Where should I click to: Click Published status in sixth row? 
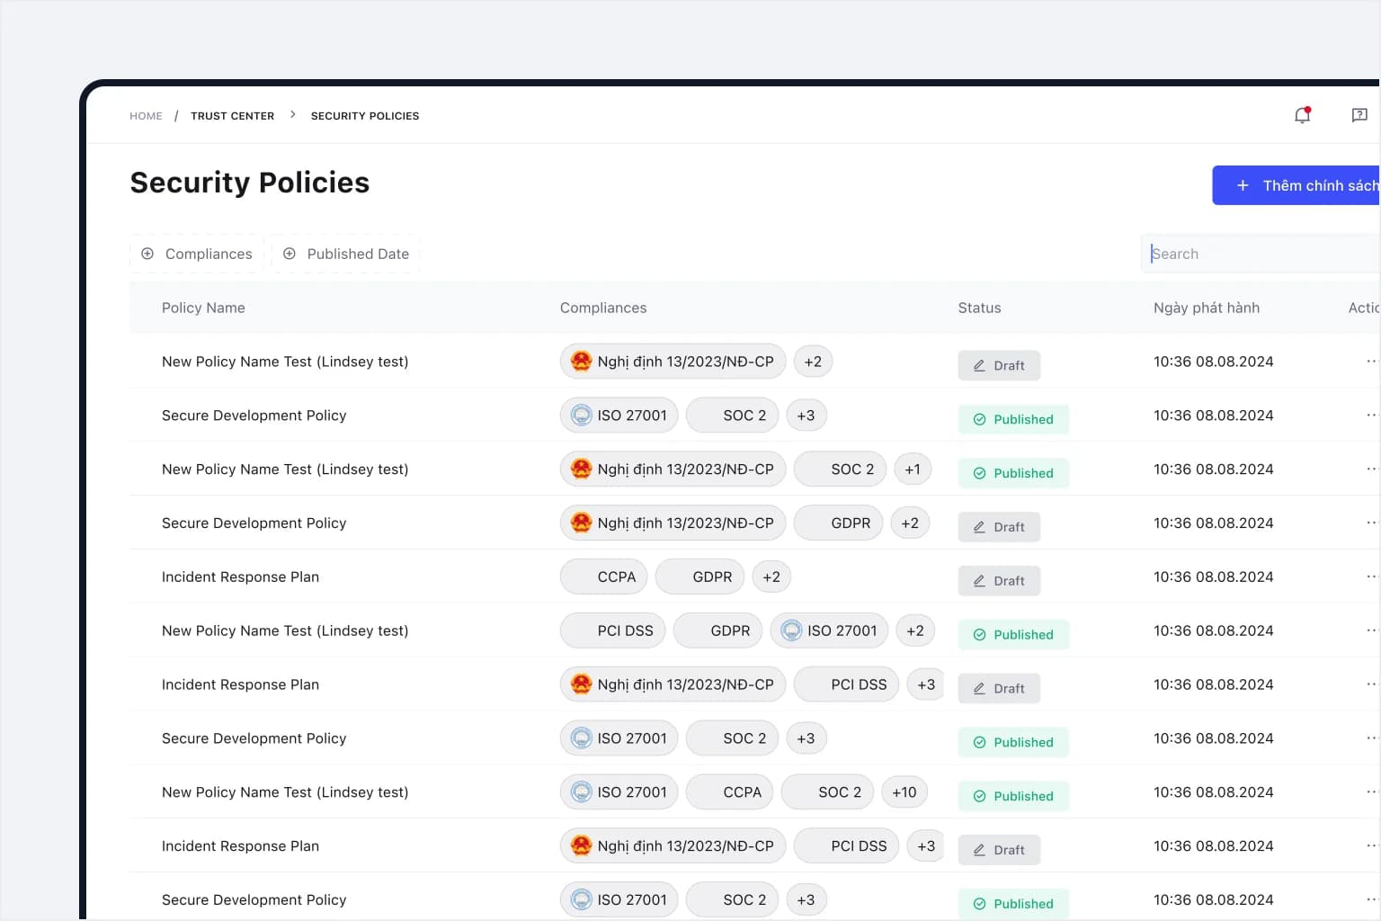(x=1013, y=635)
